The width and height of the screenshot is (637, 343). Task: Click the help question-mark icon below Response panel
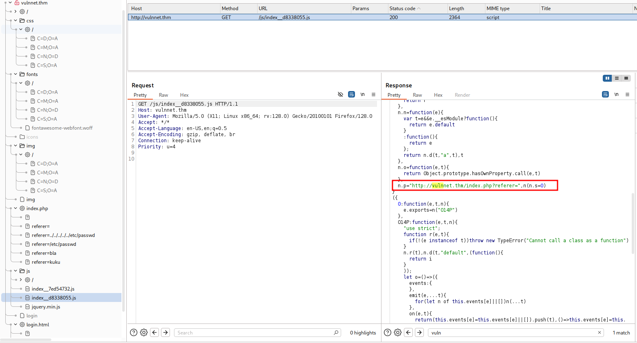pyautogui.click(x=387, y=332)
